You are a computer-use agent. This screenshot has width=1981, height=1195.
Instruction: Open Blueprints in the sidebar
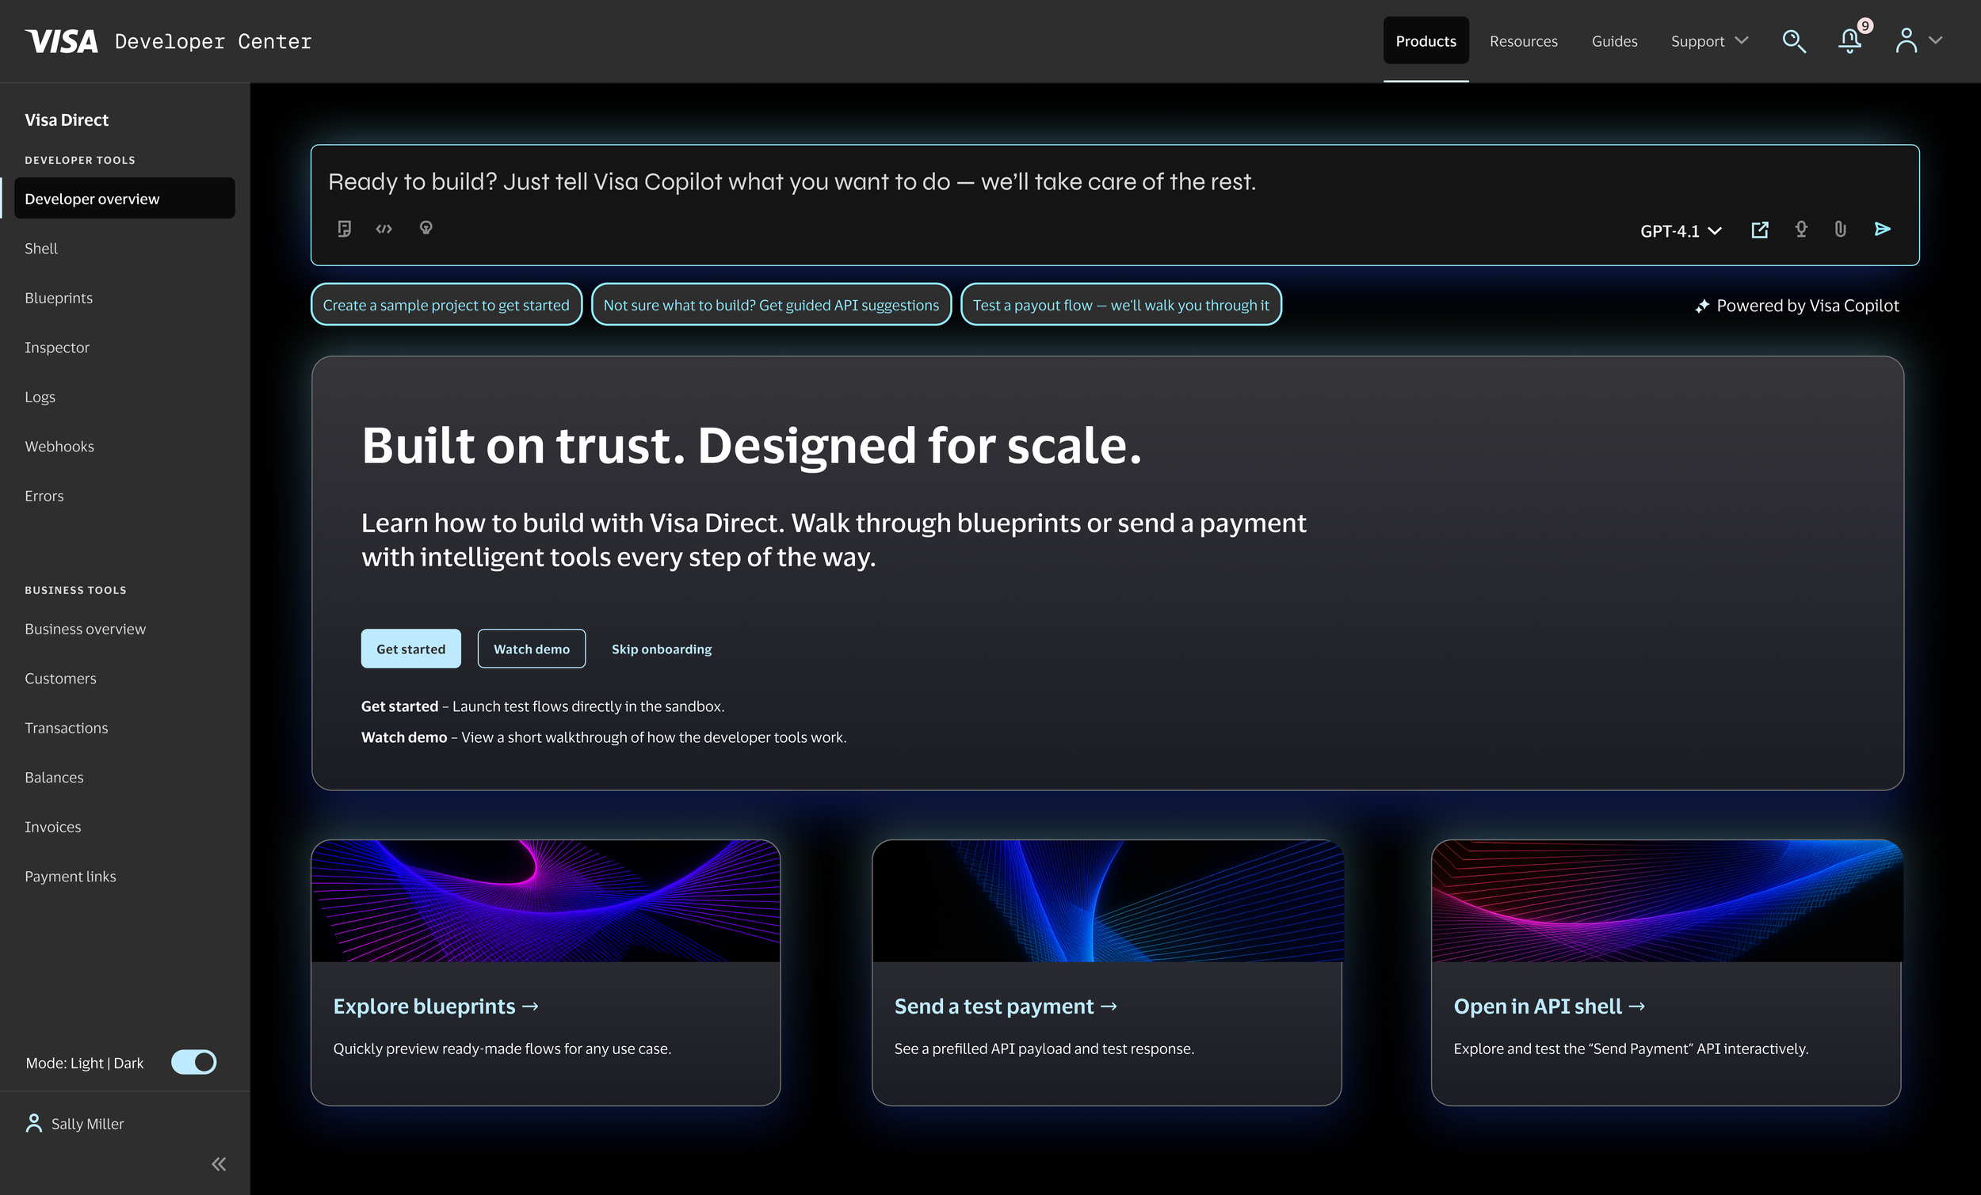[59, 298]
